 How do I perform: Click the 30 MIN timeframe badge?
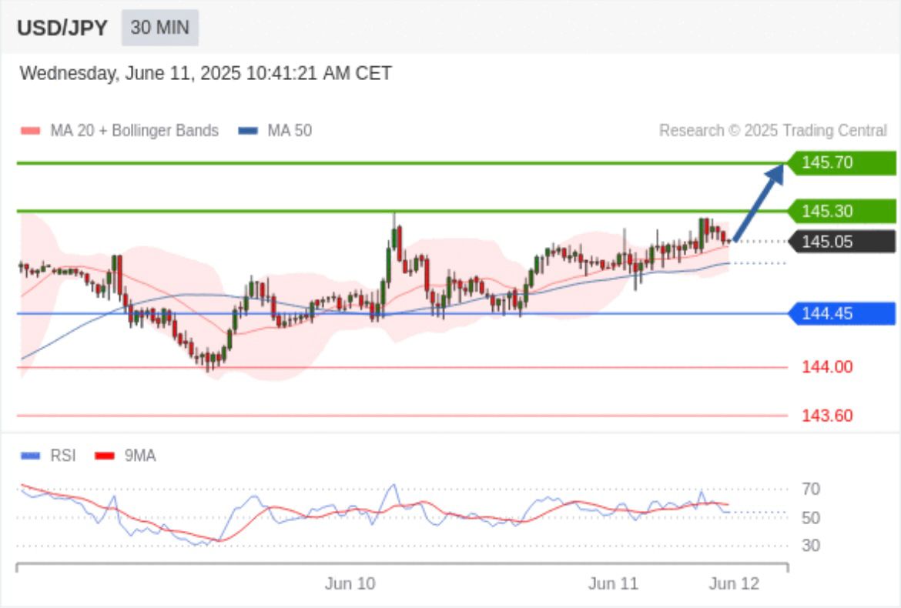[x=159, y=28]
